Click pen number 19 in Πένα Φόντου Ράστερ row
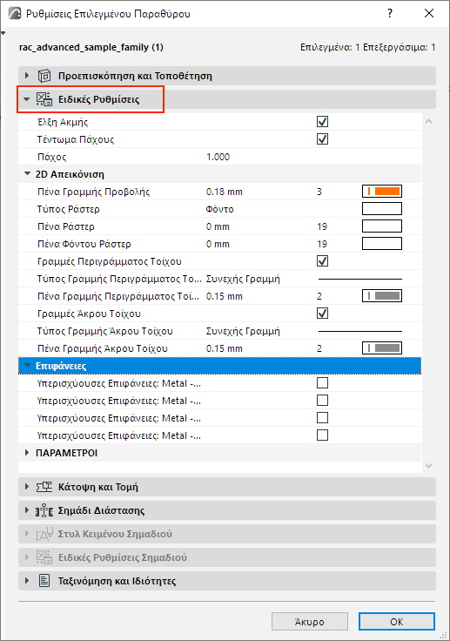Screen dimensions: 450x641 coord(322,244)
